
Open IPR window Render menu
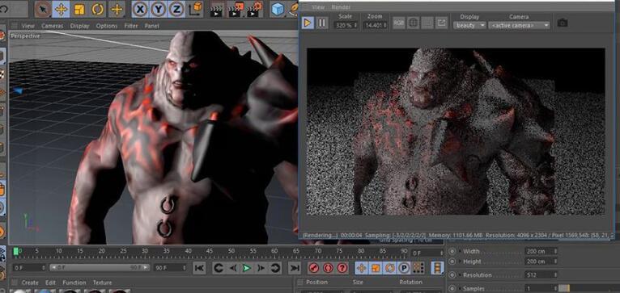tap(341, 7)
